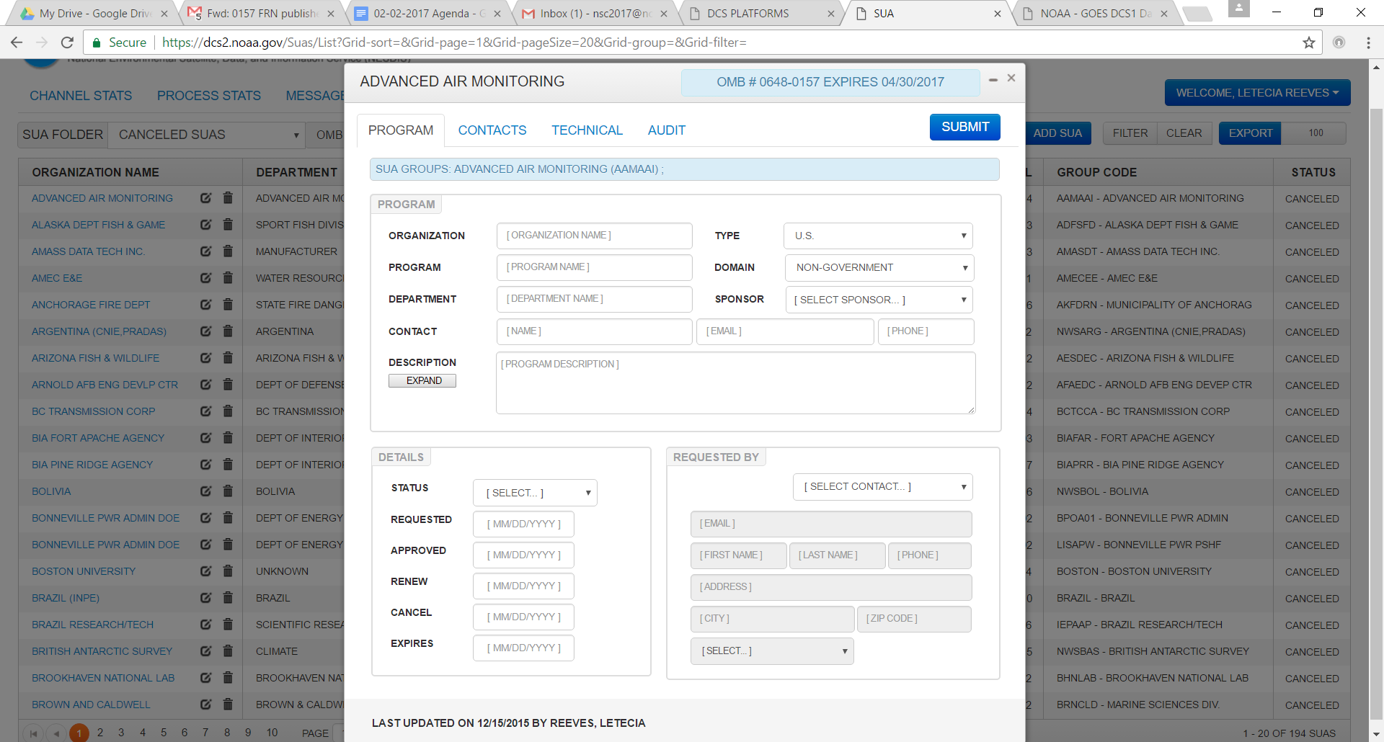Click the CLEAR button

click(x=1184, y=133)
